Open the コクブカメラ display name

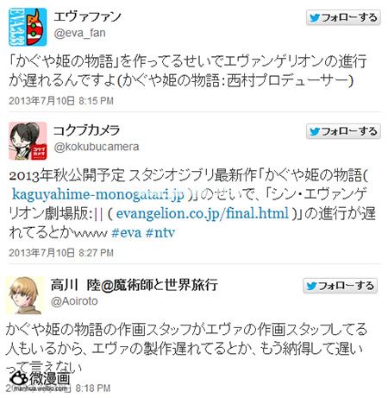click(86, 130)
